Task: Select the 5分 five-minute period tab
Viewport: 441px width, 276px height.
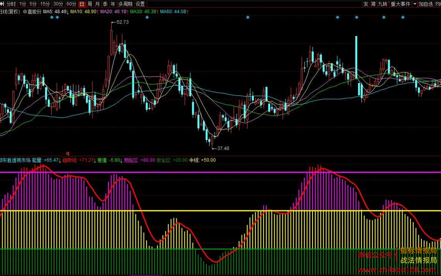Action: [x=33, y=4]
